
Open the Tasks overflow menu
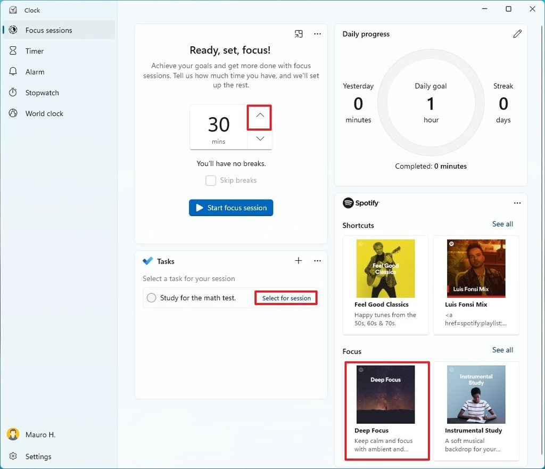(x=317, y=261)
